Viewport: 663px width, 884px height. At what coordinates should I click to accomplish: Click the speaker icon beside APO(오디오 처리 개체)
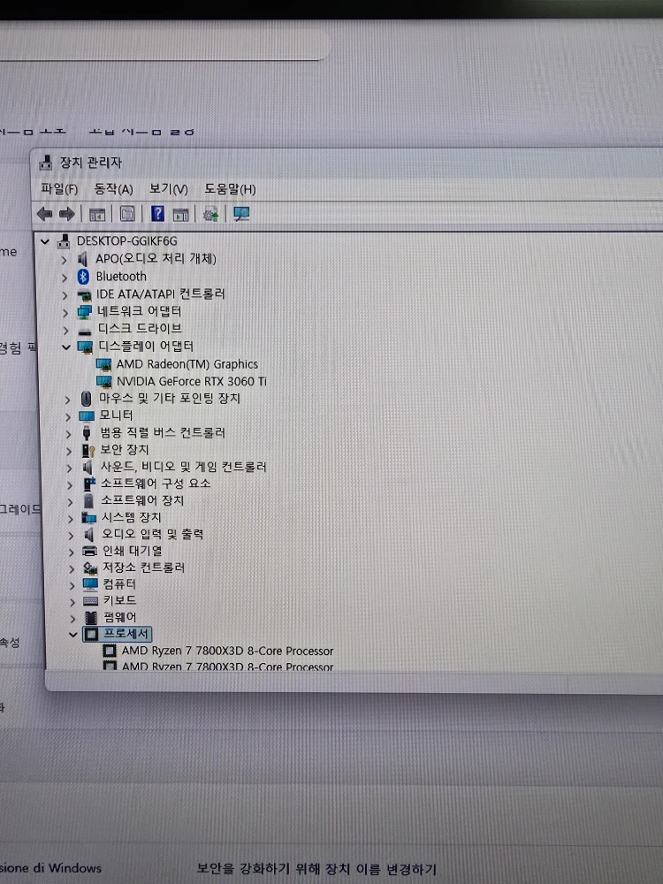[83, 259]
